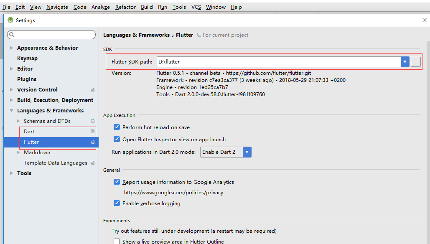This screenshot has width=430, height=244.
Task: Click the 'Tools • Dart 2.0.0-dev.58.0' line
Action: [x=211, y=94]
